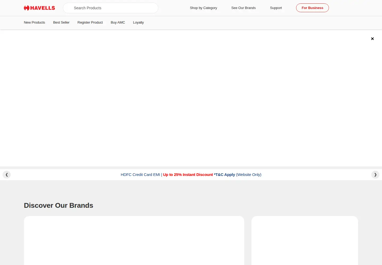Open the Support menu
This screenshot has height=265, width=382.
(x=276, y=8)
